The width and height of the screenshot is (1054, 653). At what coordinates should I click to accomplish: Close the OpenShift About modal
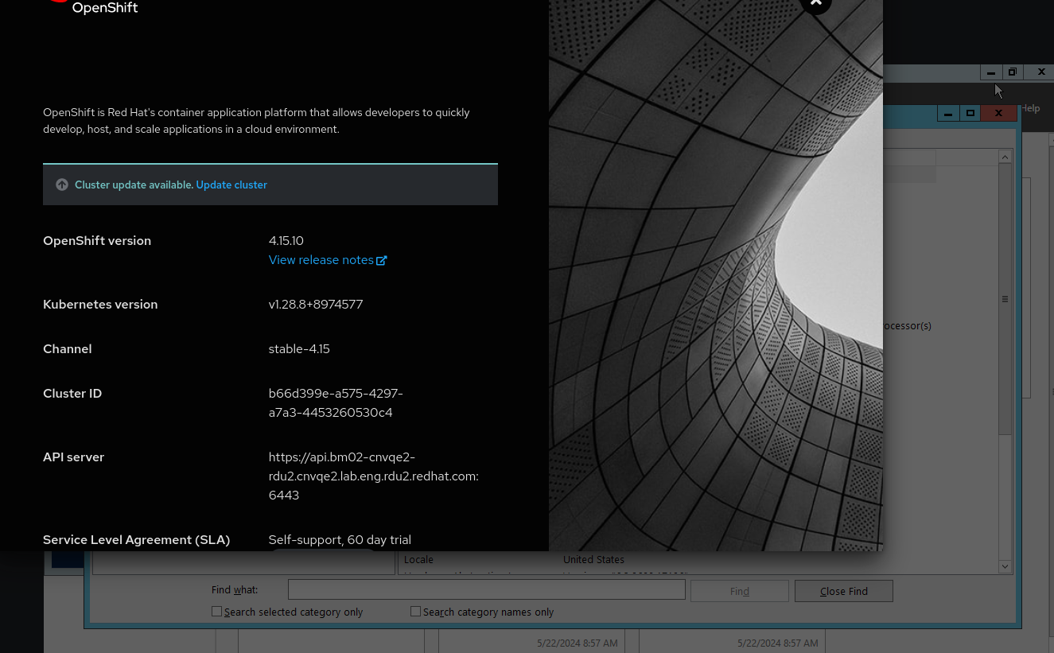click(x=815, y=3)
